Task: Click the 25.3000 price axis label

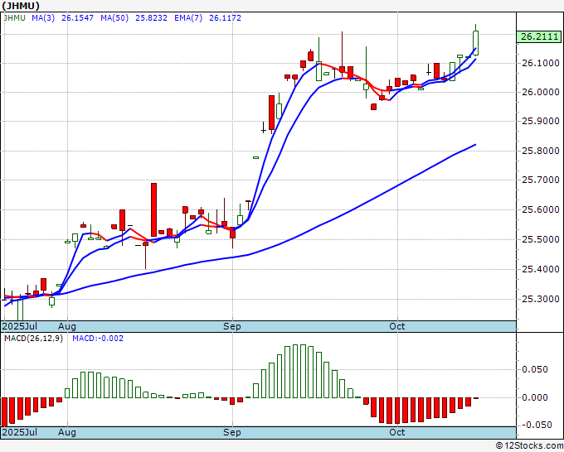Action: 541,299
